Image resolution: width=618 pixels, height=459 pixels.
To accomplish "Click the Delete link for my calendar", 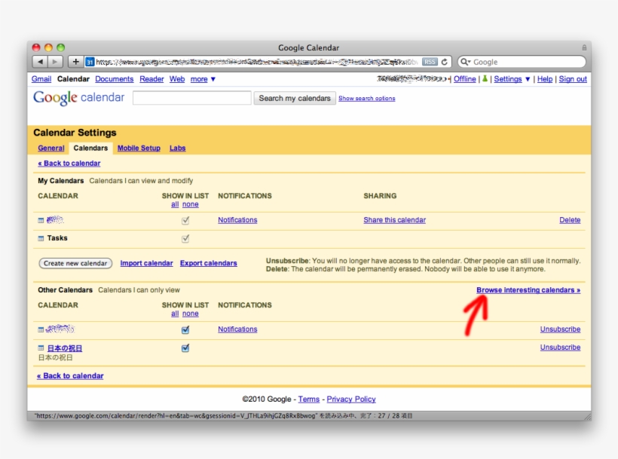I will click(570, 220).
